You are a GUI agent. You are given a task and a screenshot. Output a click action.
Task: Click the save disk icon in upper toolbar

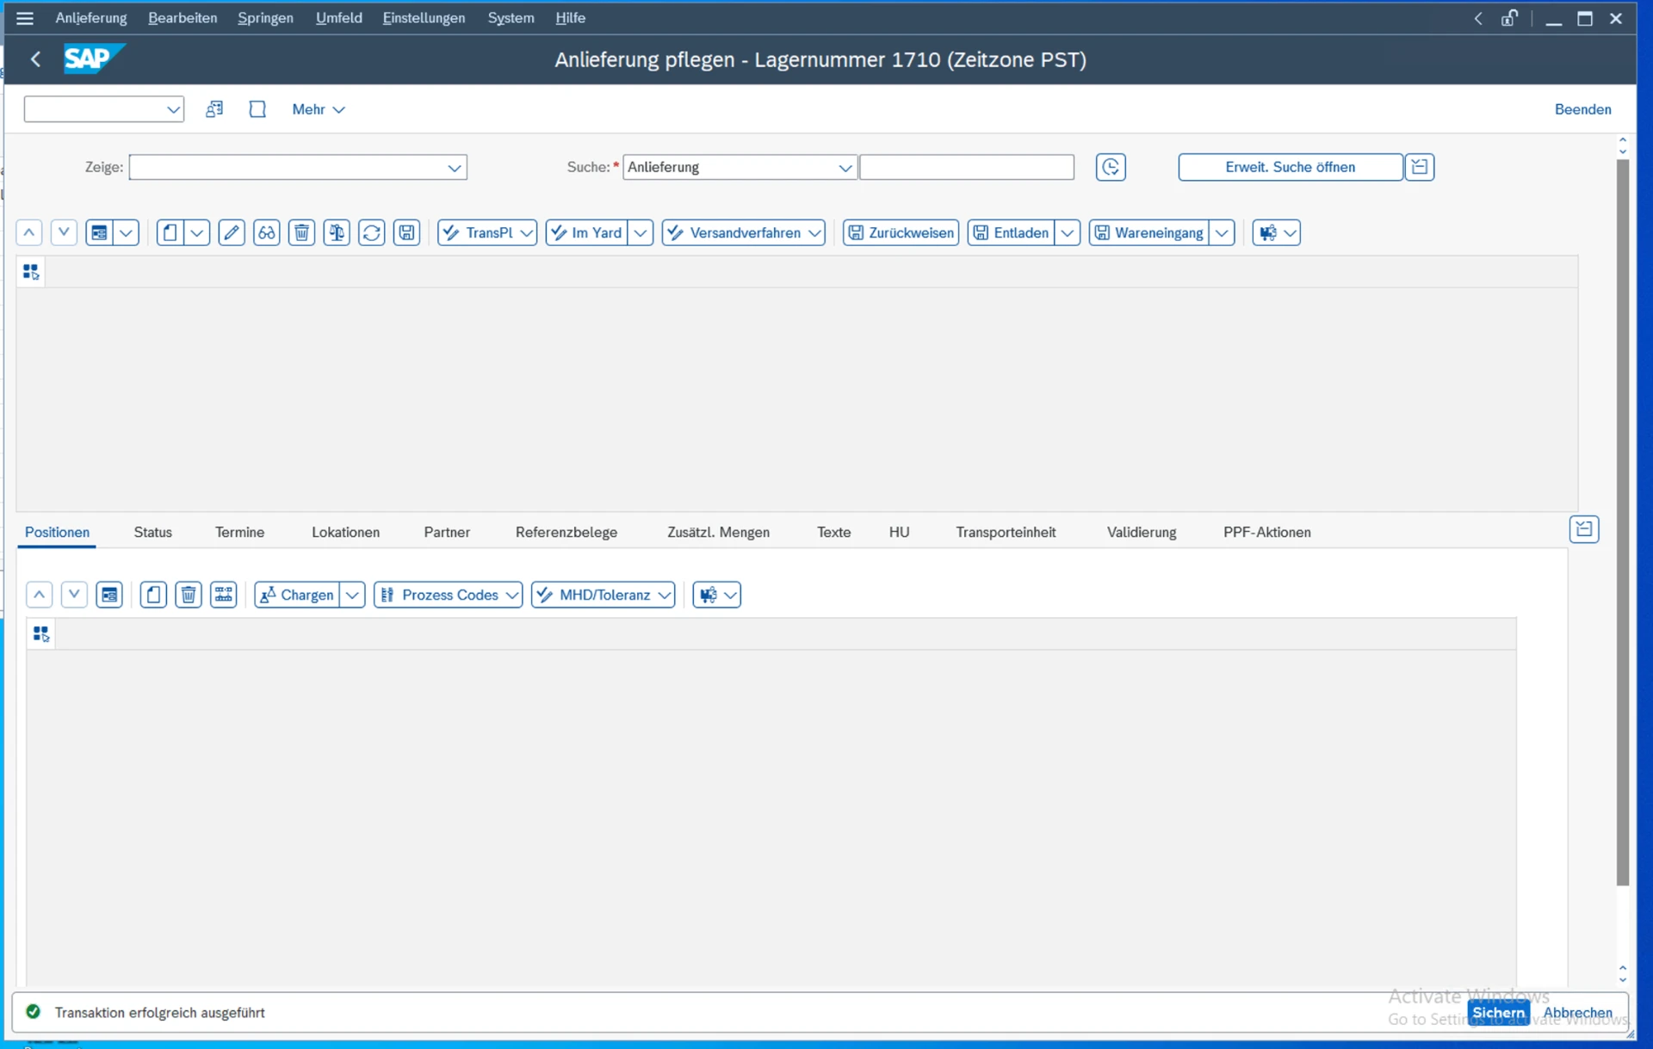pyautogui.click(x=406, y=232)
